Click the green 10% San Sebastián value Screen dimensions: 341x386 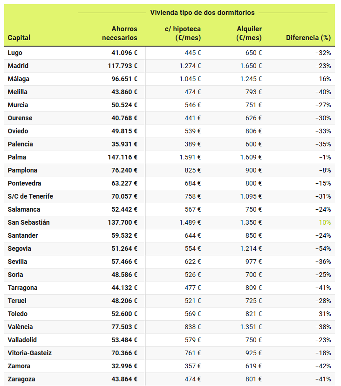tap(325, 222)
